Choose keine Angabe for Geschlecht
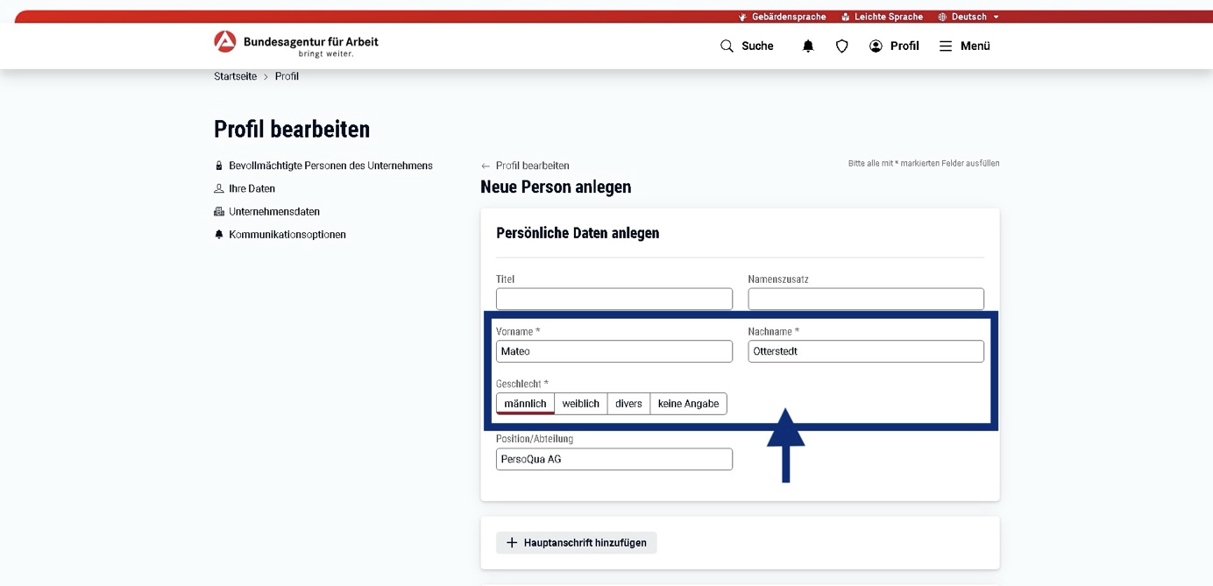Viewport: 1213px width, 586px height. pos(688,404)
